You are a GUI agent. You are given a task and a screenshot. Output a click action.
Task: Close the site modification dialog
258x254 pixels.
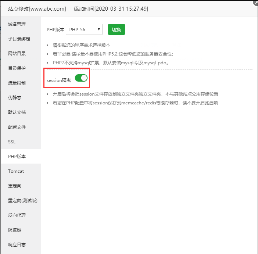click(255, 2)
